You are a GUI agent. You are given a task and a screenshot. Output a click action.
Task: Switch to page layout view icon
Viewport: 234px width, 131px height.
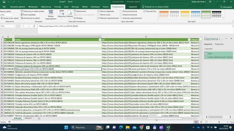coord(201,122)
